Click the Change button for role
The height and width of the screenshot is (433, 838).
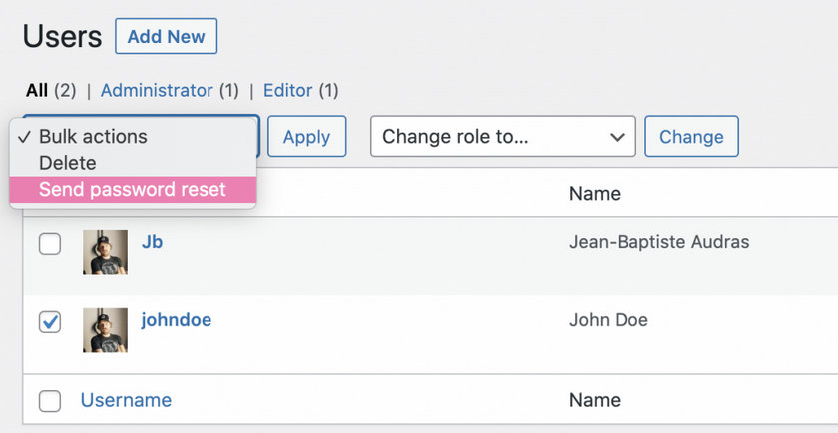(691, 137)
